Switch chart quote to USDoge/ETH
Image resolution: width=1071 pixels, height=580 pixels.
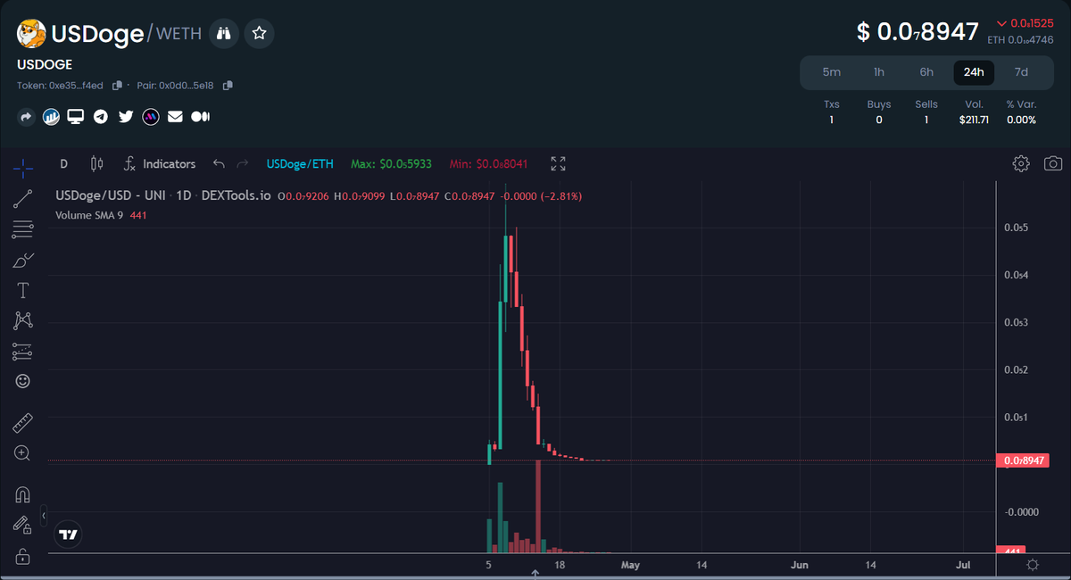[x=300, y=164]
